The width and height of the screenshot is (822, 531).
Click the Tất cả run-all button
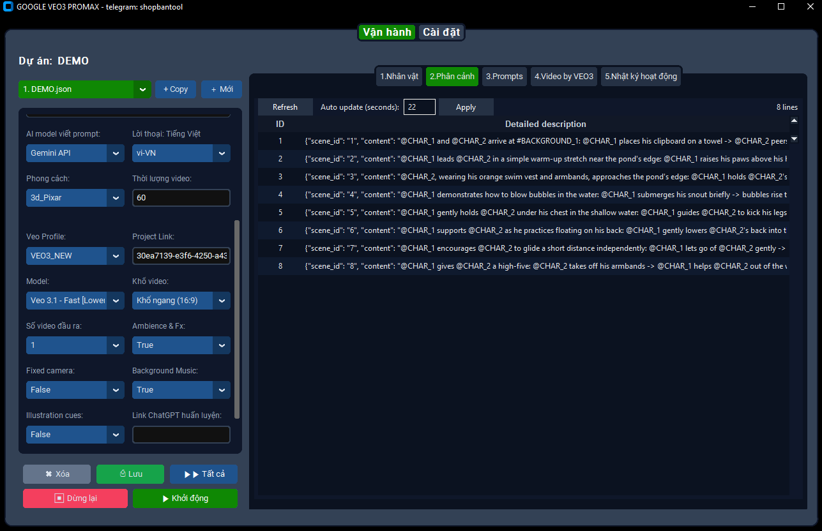click(203, 474)
